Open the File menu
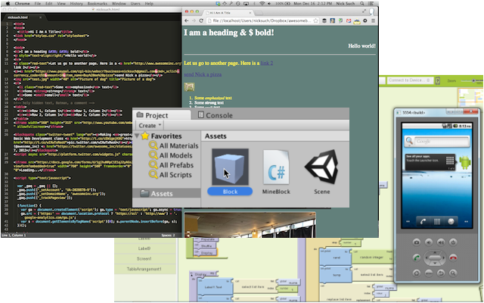This screenshot has height=303, width=484. [37, 3]
